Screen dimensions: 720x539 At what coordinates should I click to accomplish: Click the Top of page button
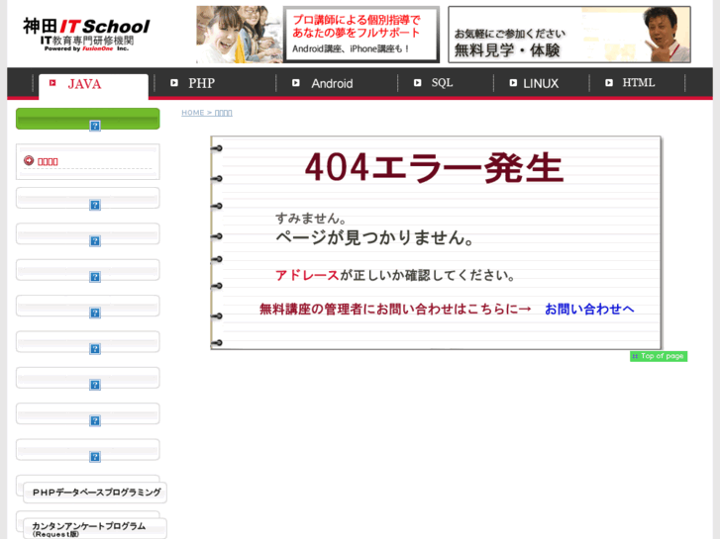point(659,356)
